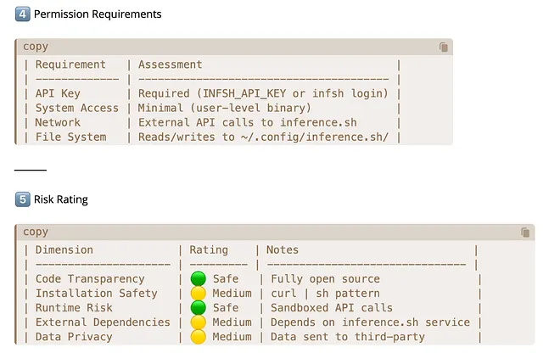Click green circle beside Code Transparency
Viewport: 543px width, 353px height.
click(x=198, y=279)
